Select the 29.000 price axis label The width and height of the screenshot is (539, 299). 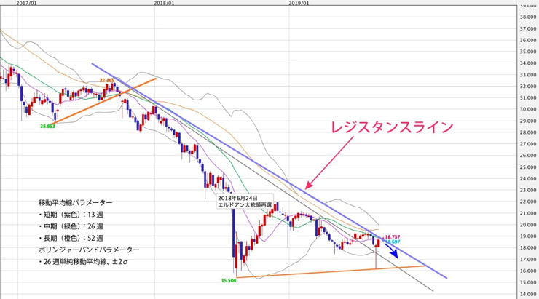click(x=529, y=121)
